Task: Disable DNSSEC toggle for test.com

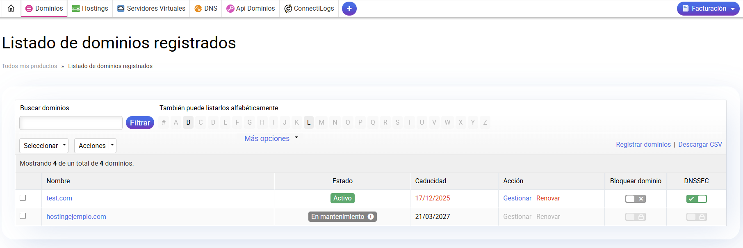Action: point(696,199)
